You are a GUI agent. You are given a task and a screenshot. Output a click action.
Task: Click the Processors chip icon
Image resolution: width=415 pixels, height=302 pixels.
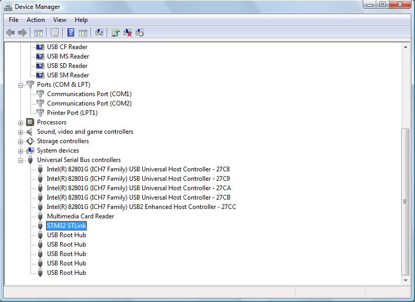tap(30, 122)
